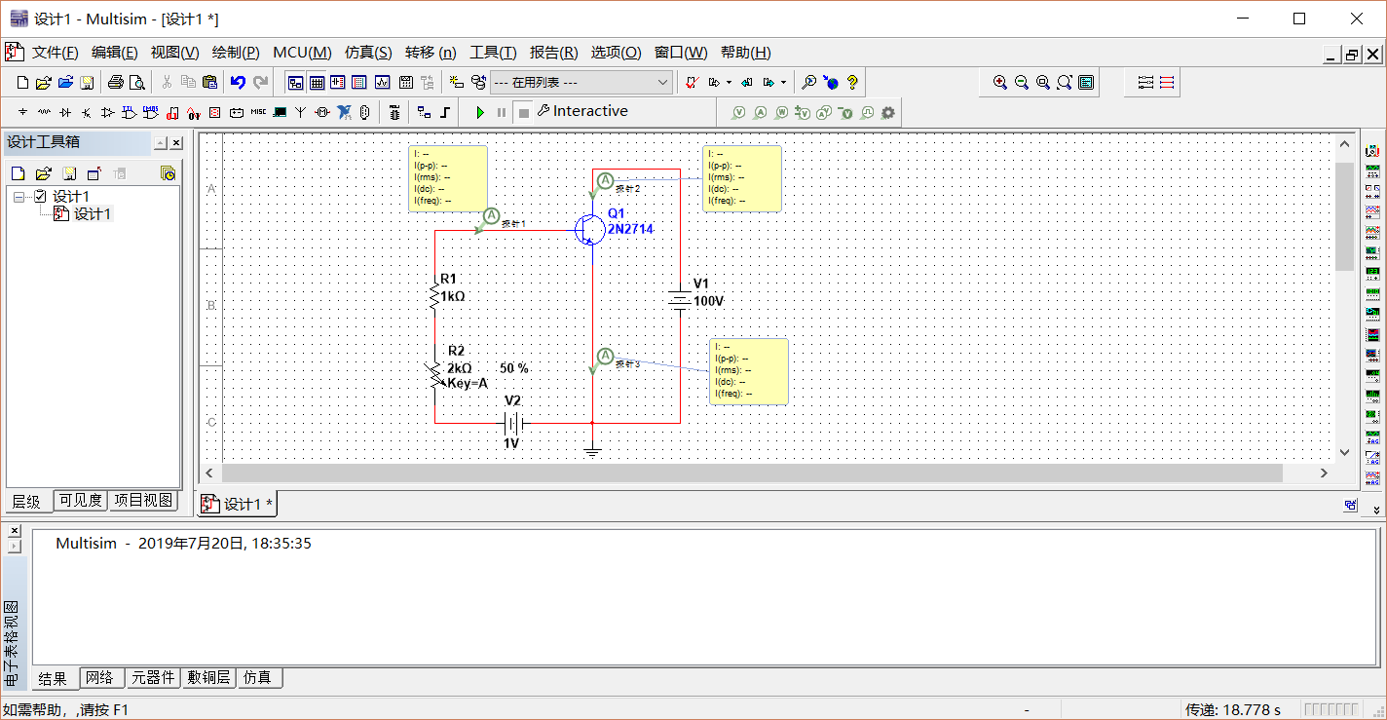The height and width of the screenshot is (720, 1387).
Task: Toggle the 设计1 project checkbox
Action: coord(40,197)
